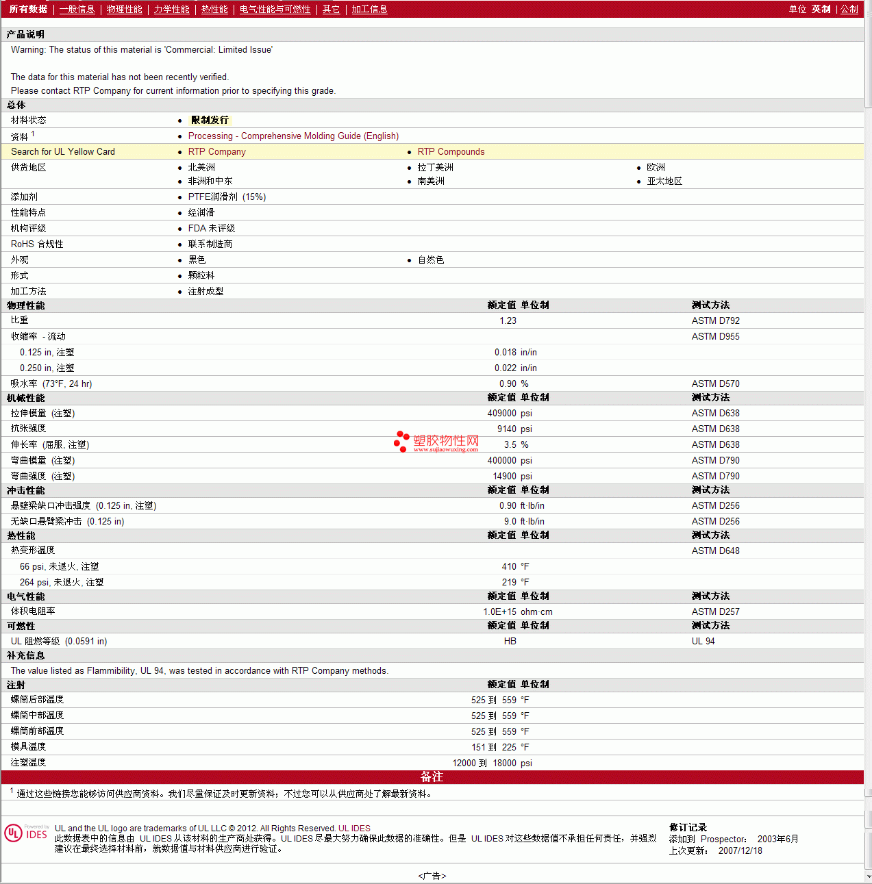Screen dimensions: 872x884
Task: Click flammability rating HB value
Action: pos(510,641)
